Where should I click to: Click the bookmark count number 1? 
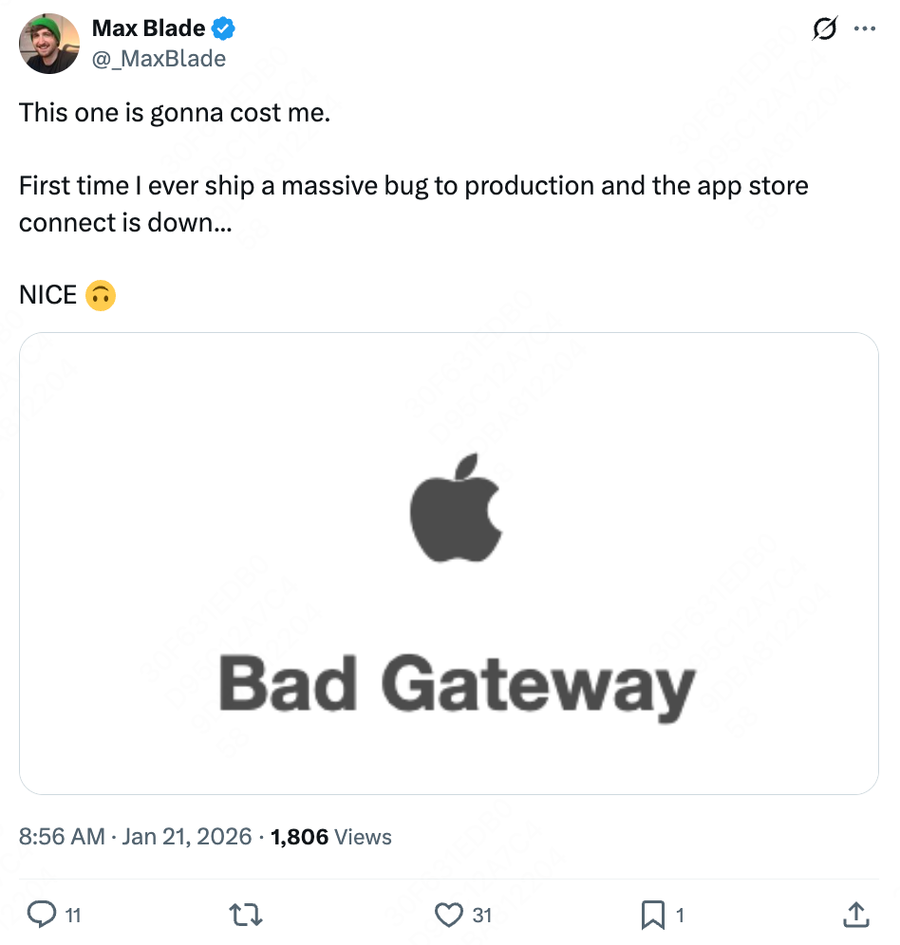(x=680, y=916)
